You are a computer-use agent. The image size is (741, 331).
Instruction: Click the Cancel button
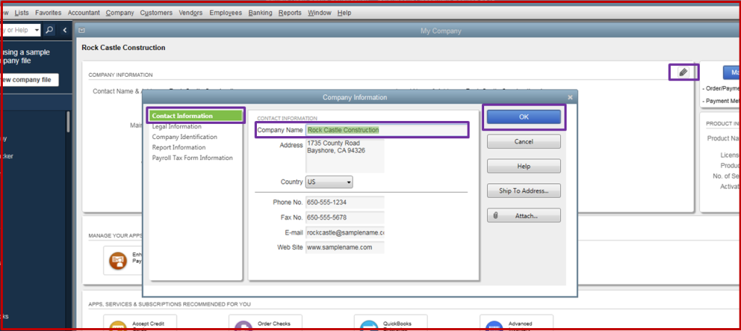pyautogui.click(x=524, y=141)
